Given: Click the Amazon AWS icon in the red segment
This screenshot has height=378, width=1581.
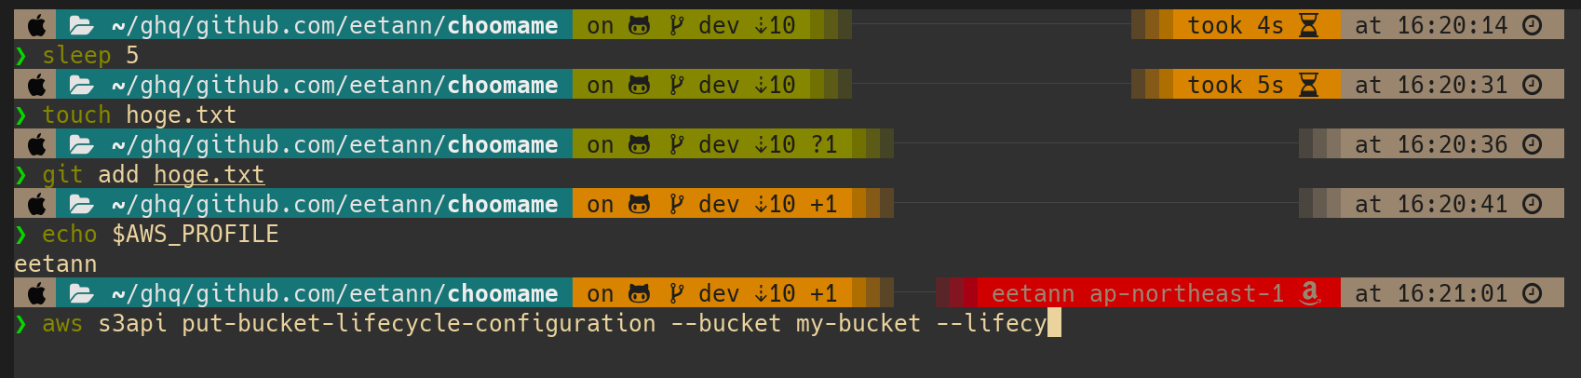Looking at the screenshot, I should (1310, 293).
